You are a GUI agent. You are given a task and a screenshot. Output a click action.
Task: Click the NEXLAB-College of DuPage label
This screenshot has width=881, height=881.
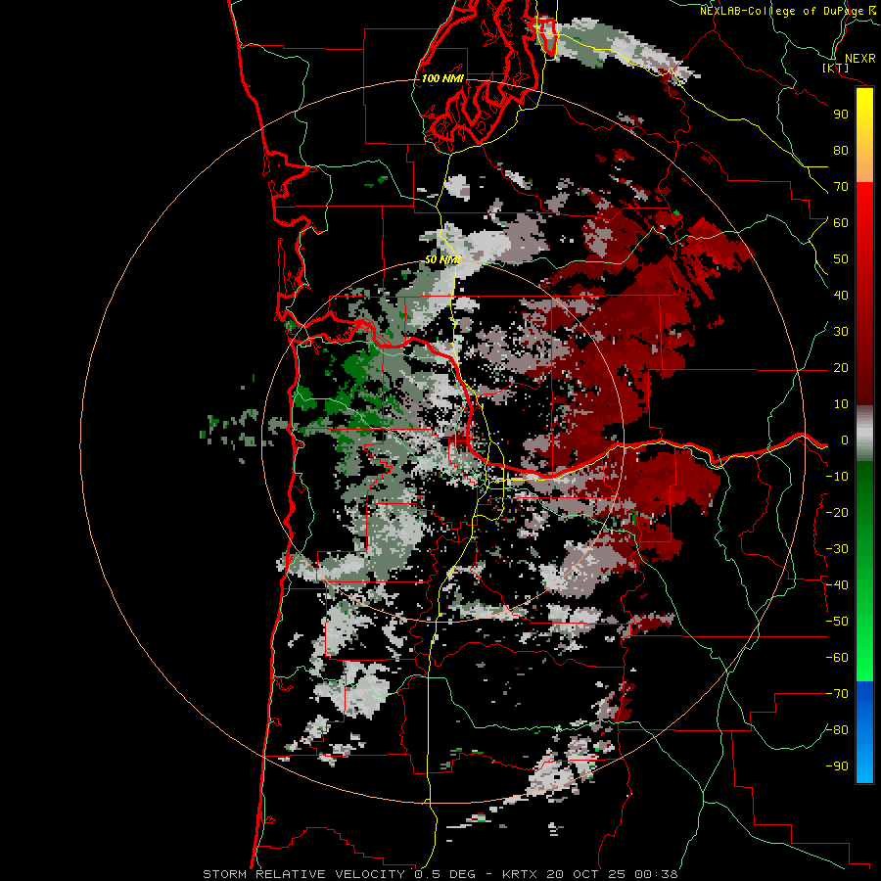pyautogui.click(x=782, y=11)
